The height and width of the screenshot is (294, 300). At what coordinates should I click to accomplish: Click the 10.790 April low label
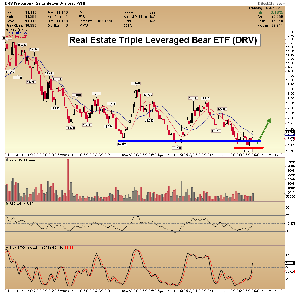pos(177,148)
